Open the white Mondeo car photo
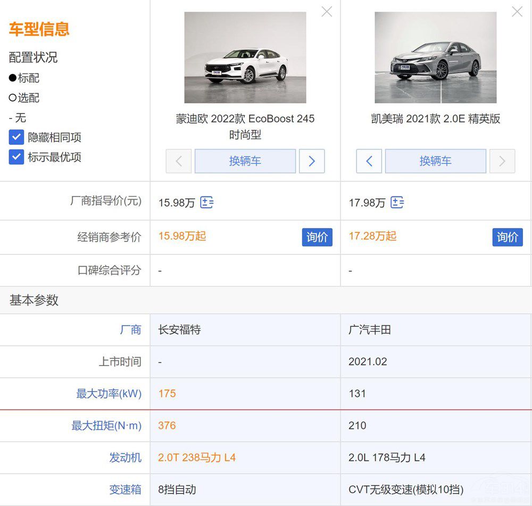This screenshot has height=506, width=532. click(245, 57)
